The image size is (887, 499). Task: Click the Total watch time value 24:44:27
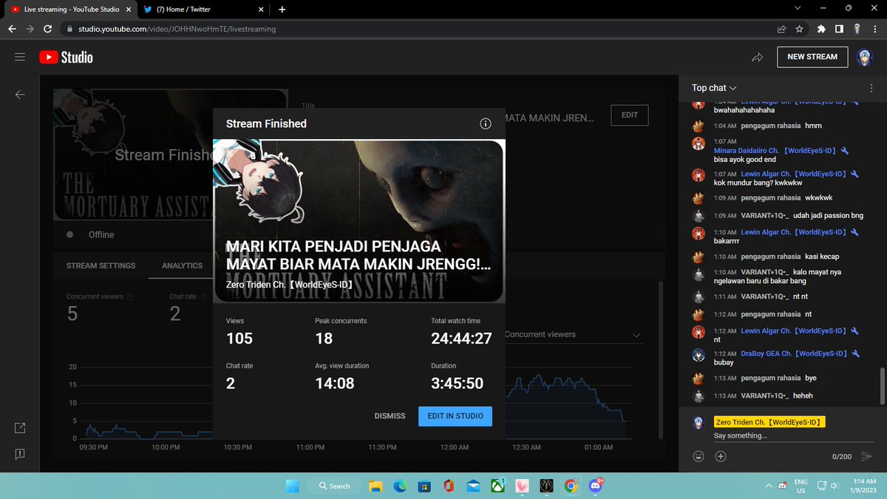[461, 339]
